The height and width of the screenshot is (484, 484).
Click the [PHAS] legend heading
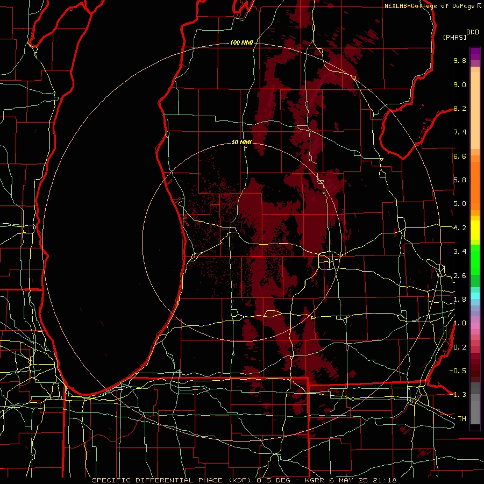[454, 37]
